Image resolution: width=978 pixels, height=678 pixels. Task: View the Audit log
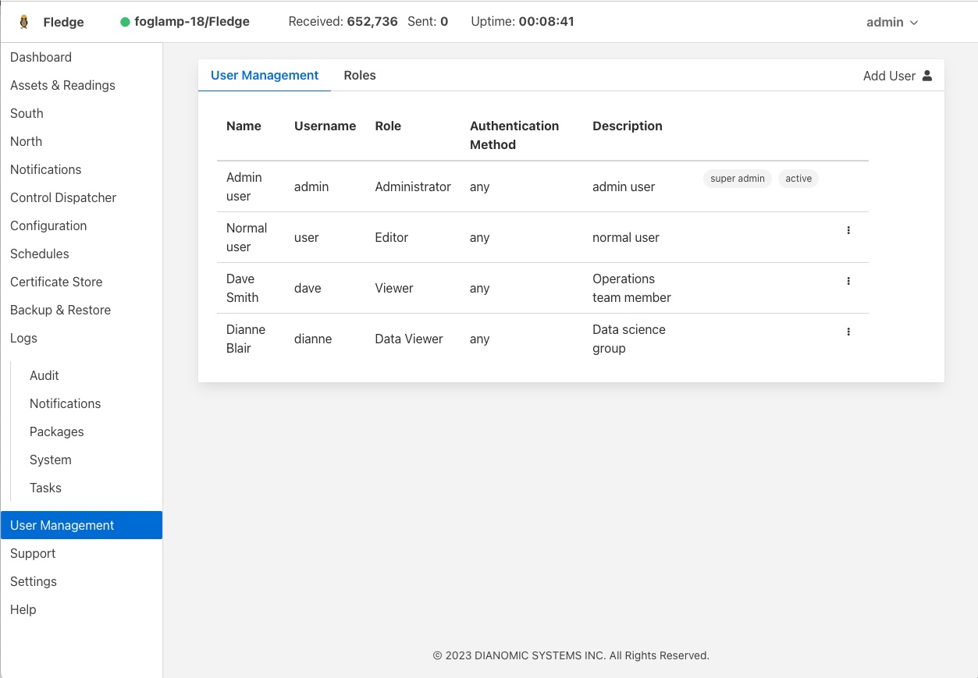[44, 375]
